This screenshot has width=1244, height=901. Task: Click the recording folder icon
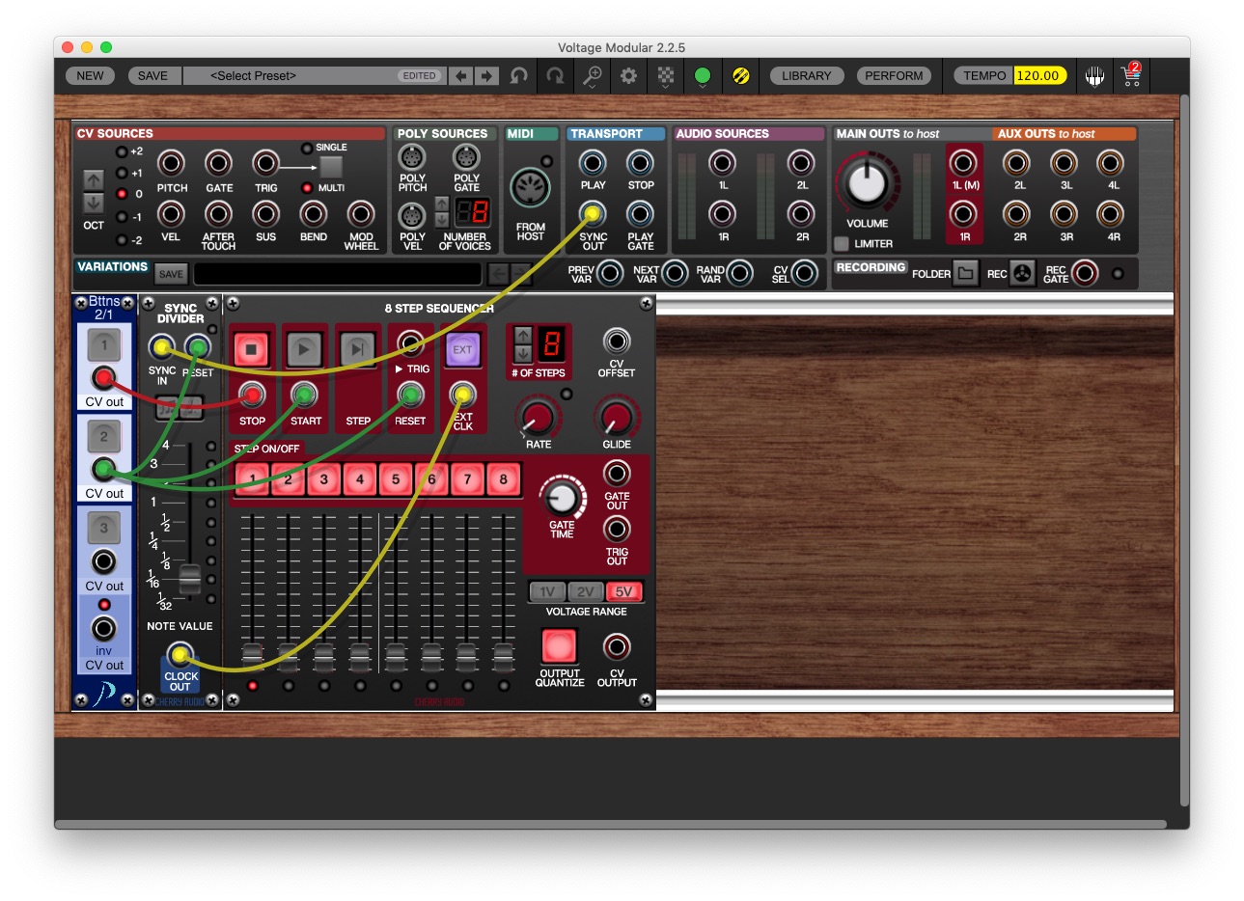(x=965, y=274)
